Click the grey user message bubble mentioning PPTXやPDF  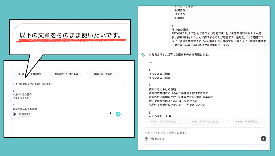tap(219, 37)
